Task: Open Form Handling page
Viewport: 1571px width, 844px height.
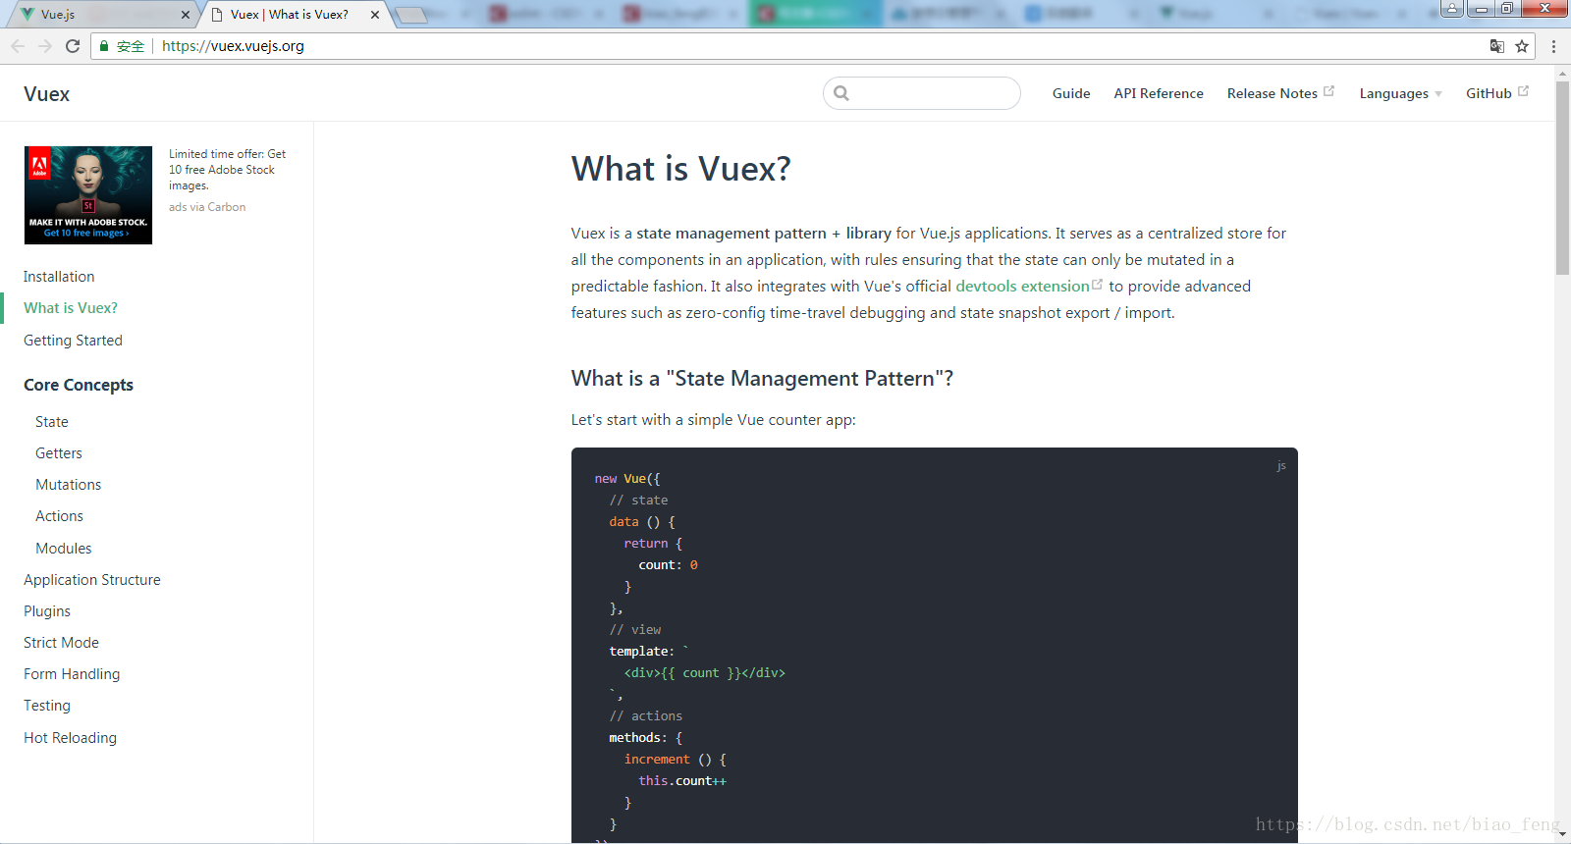Action: [x=72, y=674]
